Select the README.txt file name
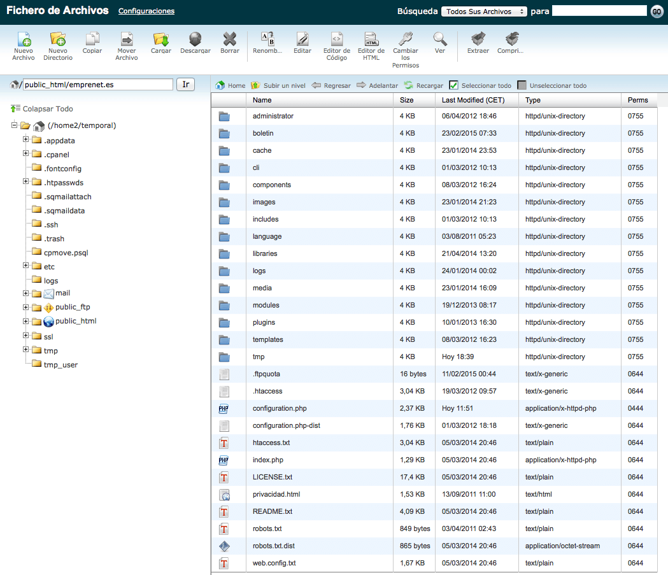 point(272,511)
